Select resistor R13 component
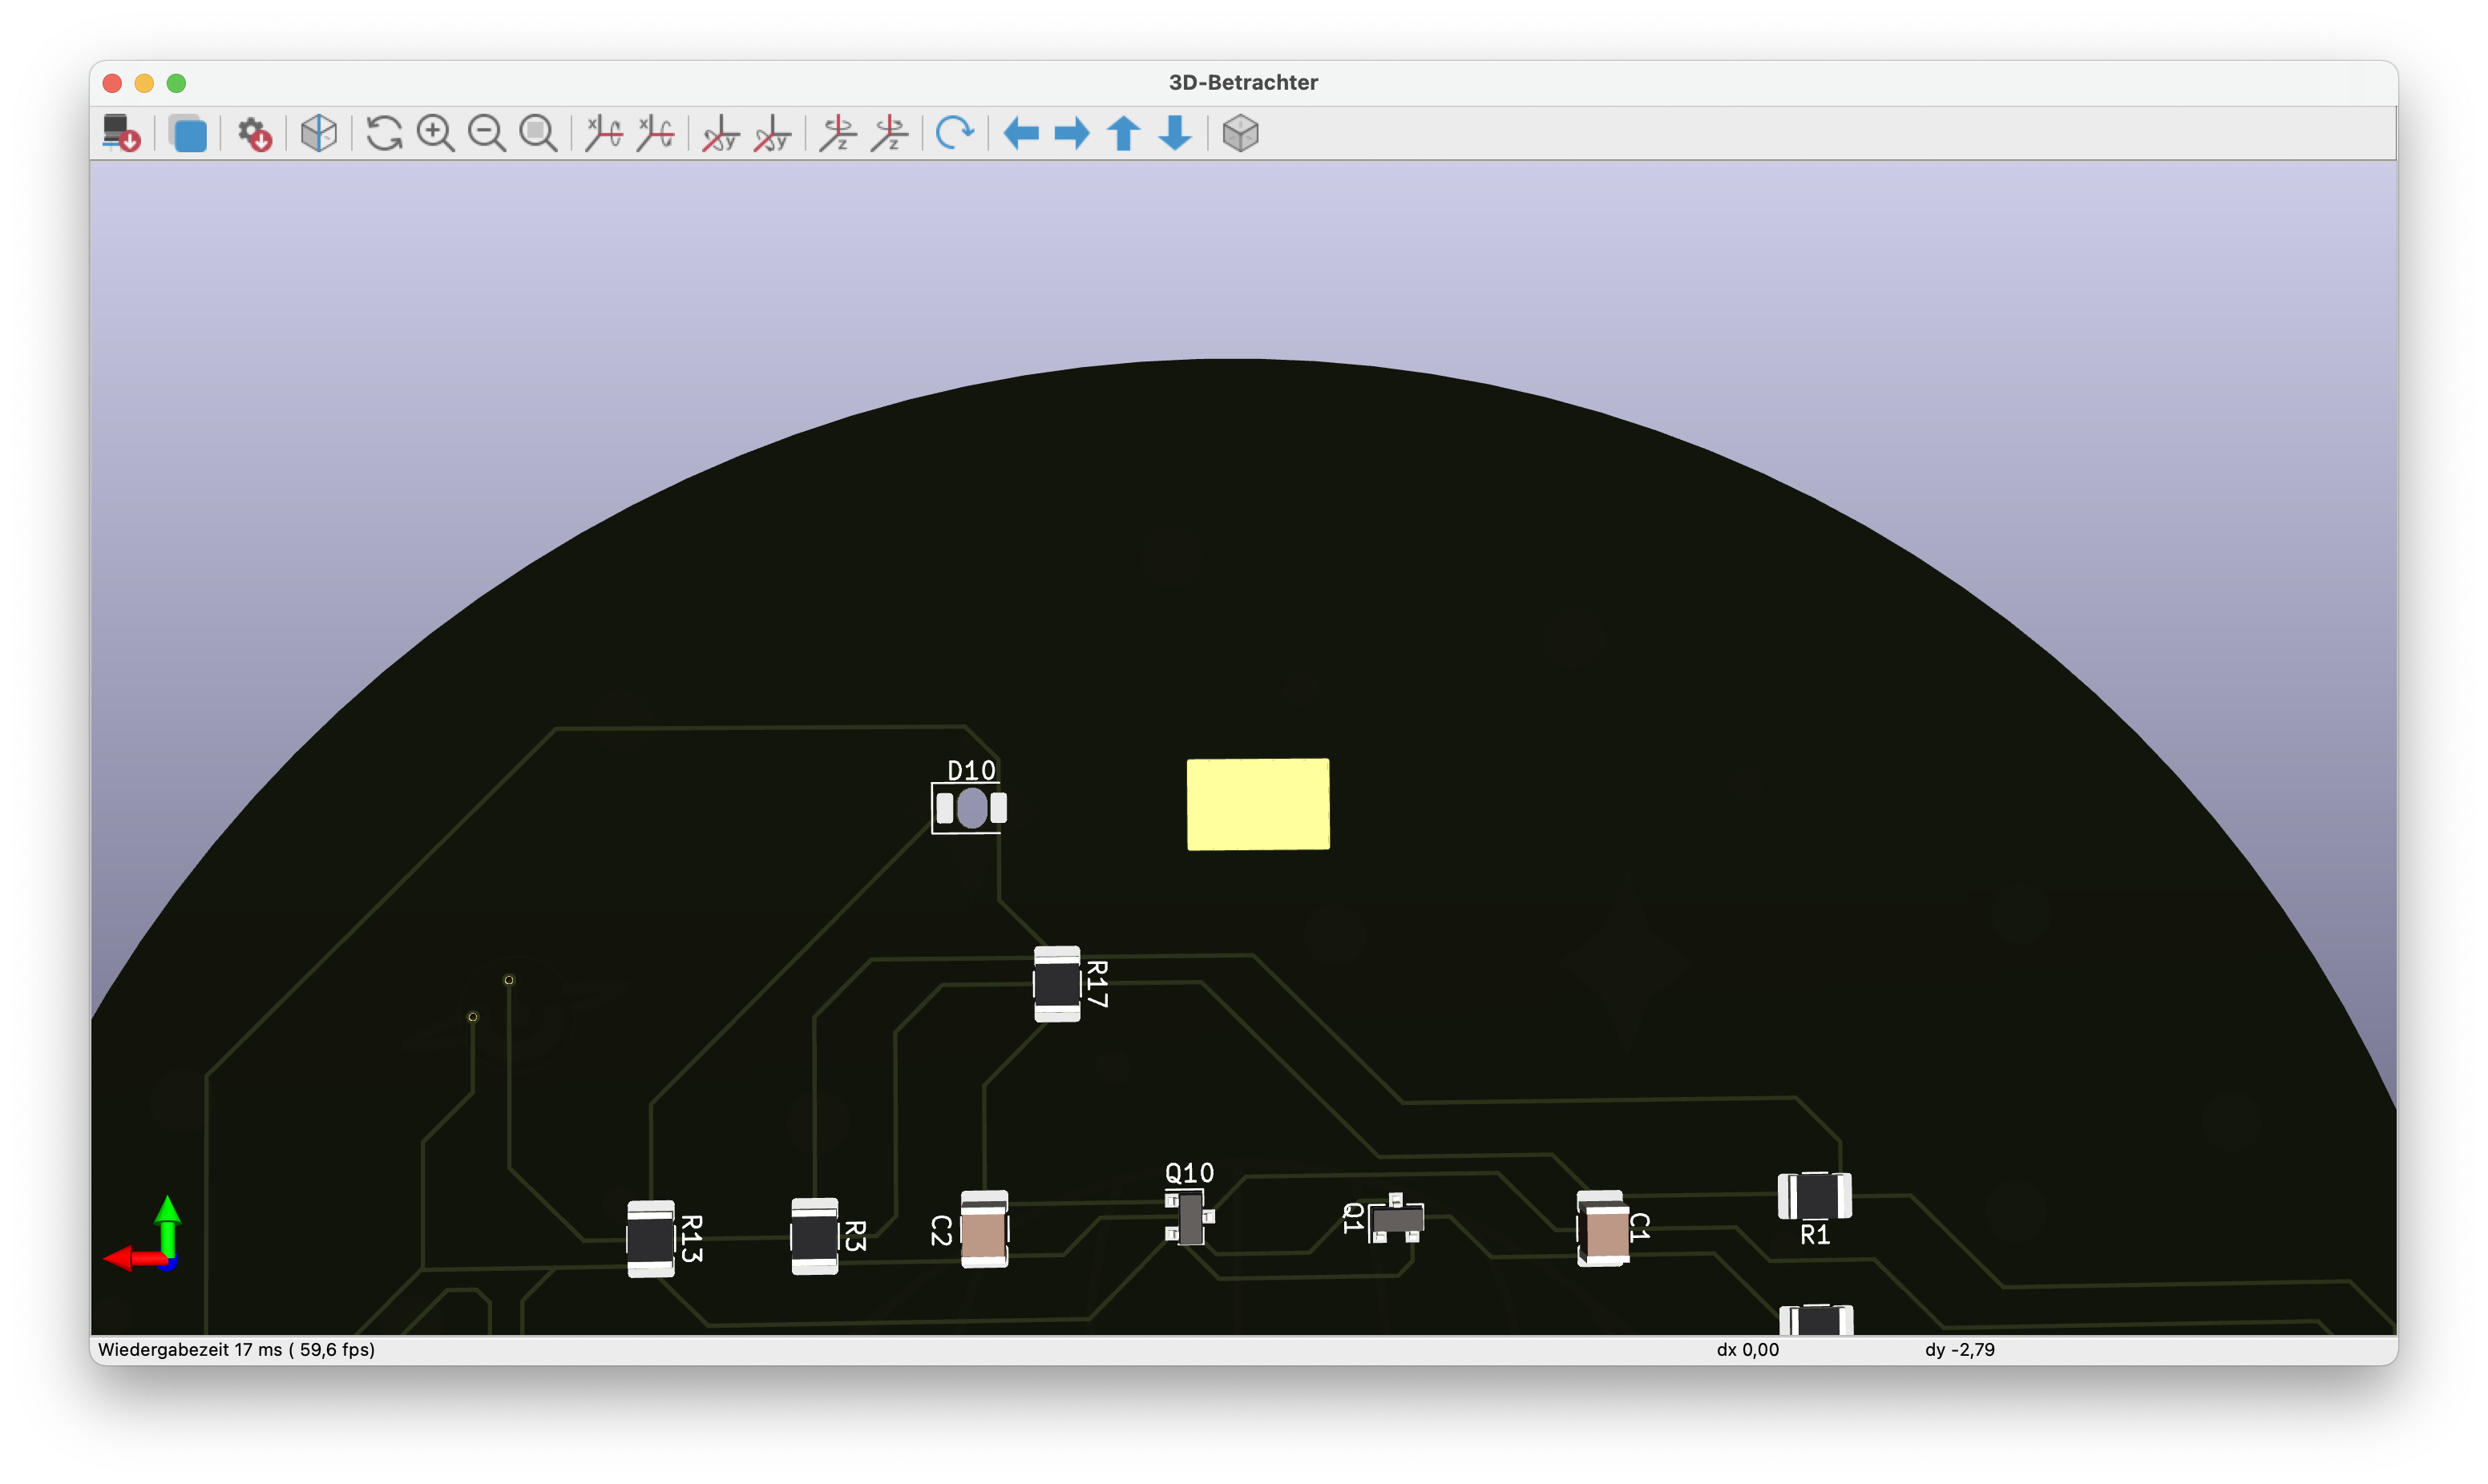2488x1484 pixels. pyautogui.click(x=651, y=1239)
